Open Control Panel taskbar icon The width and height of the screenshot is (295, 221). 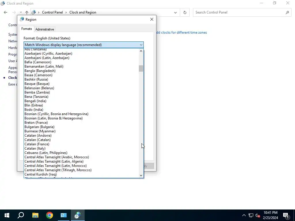[64, 215]
